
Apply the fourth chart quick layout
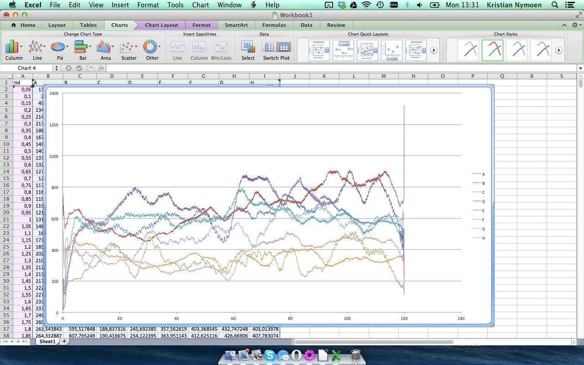coord(391,50)
